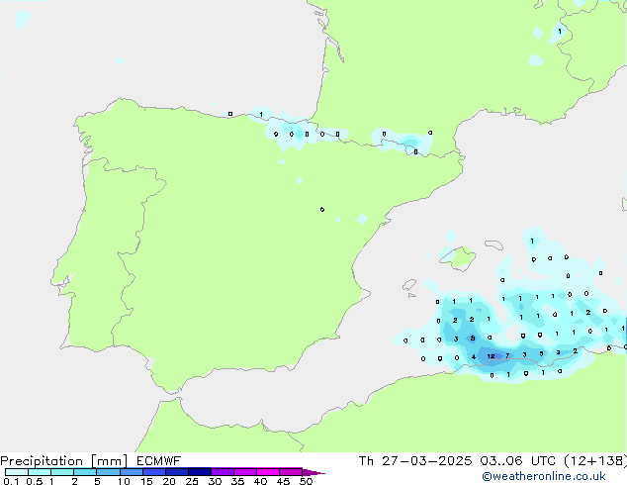Screen dimensions: 627x485
Task: Pick the 5–10 mm blue legend swatch
Action: (108, 472)
